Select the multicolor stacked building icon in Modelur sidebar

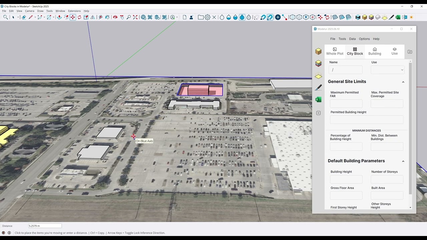coord(318,63)
